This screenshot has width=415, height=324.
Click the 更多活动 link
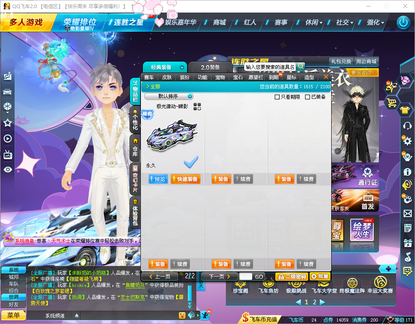pyautogui.click(x=364, y=72)
